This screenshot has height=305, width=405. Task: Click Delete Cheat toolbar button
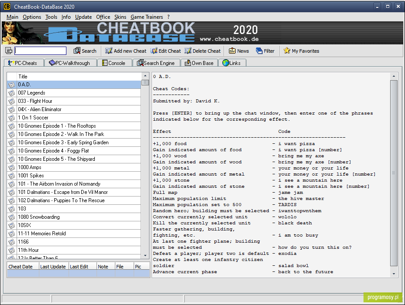pyautogui.click(x=203, y=51)
